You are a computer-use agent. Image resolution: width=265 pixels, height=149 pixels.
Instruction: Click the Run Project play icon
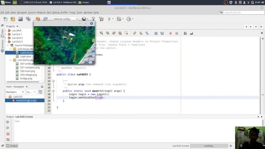109,19
